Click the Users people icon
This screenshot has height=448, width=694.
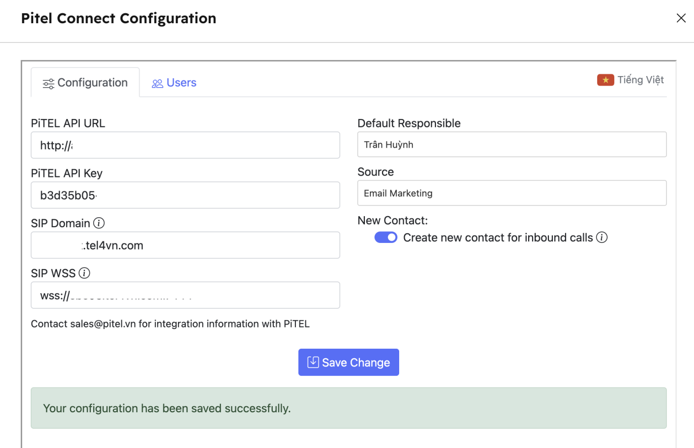(157, 84)
